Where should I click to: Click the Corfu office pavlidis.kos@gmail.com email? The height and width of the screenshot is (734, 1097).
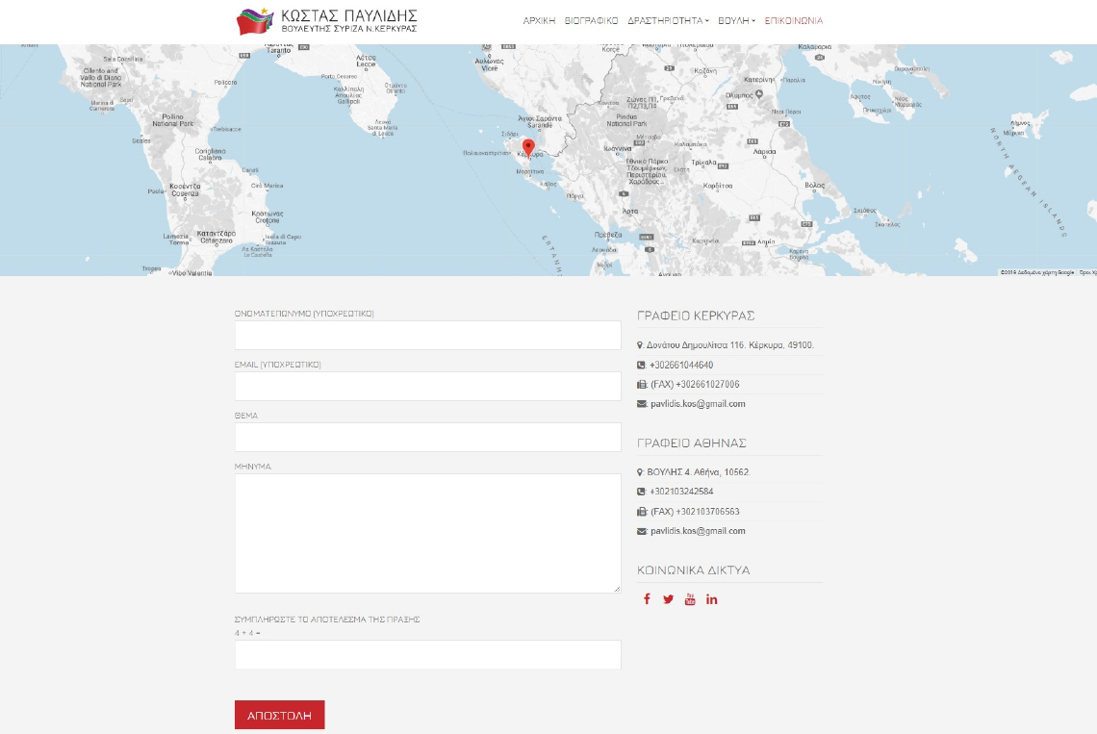[698, 404]
